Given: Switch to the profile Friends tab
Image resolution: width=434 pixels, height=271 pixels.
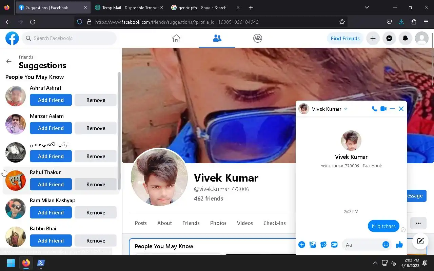Looking at the screenshot, I should click(191, 223).
